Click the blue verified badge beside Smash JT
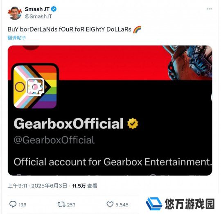The width and height of the screenshot is (221, 214). pyautogui.click(x=54, y=9)
